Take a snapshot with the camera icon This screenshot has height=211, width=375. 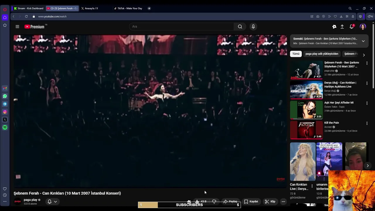pyautogui.click(x=318, y=16)
